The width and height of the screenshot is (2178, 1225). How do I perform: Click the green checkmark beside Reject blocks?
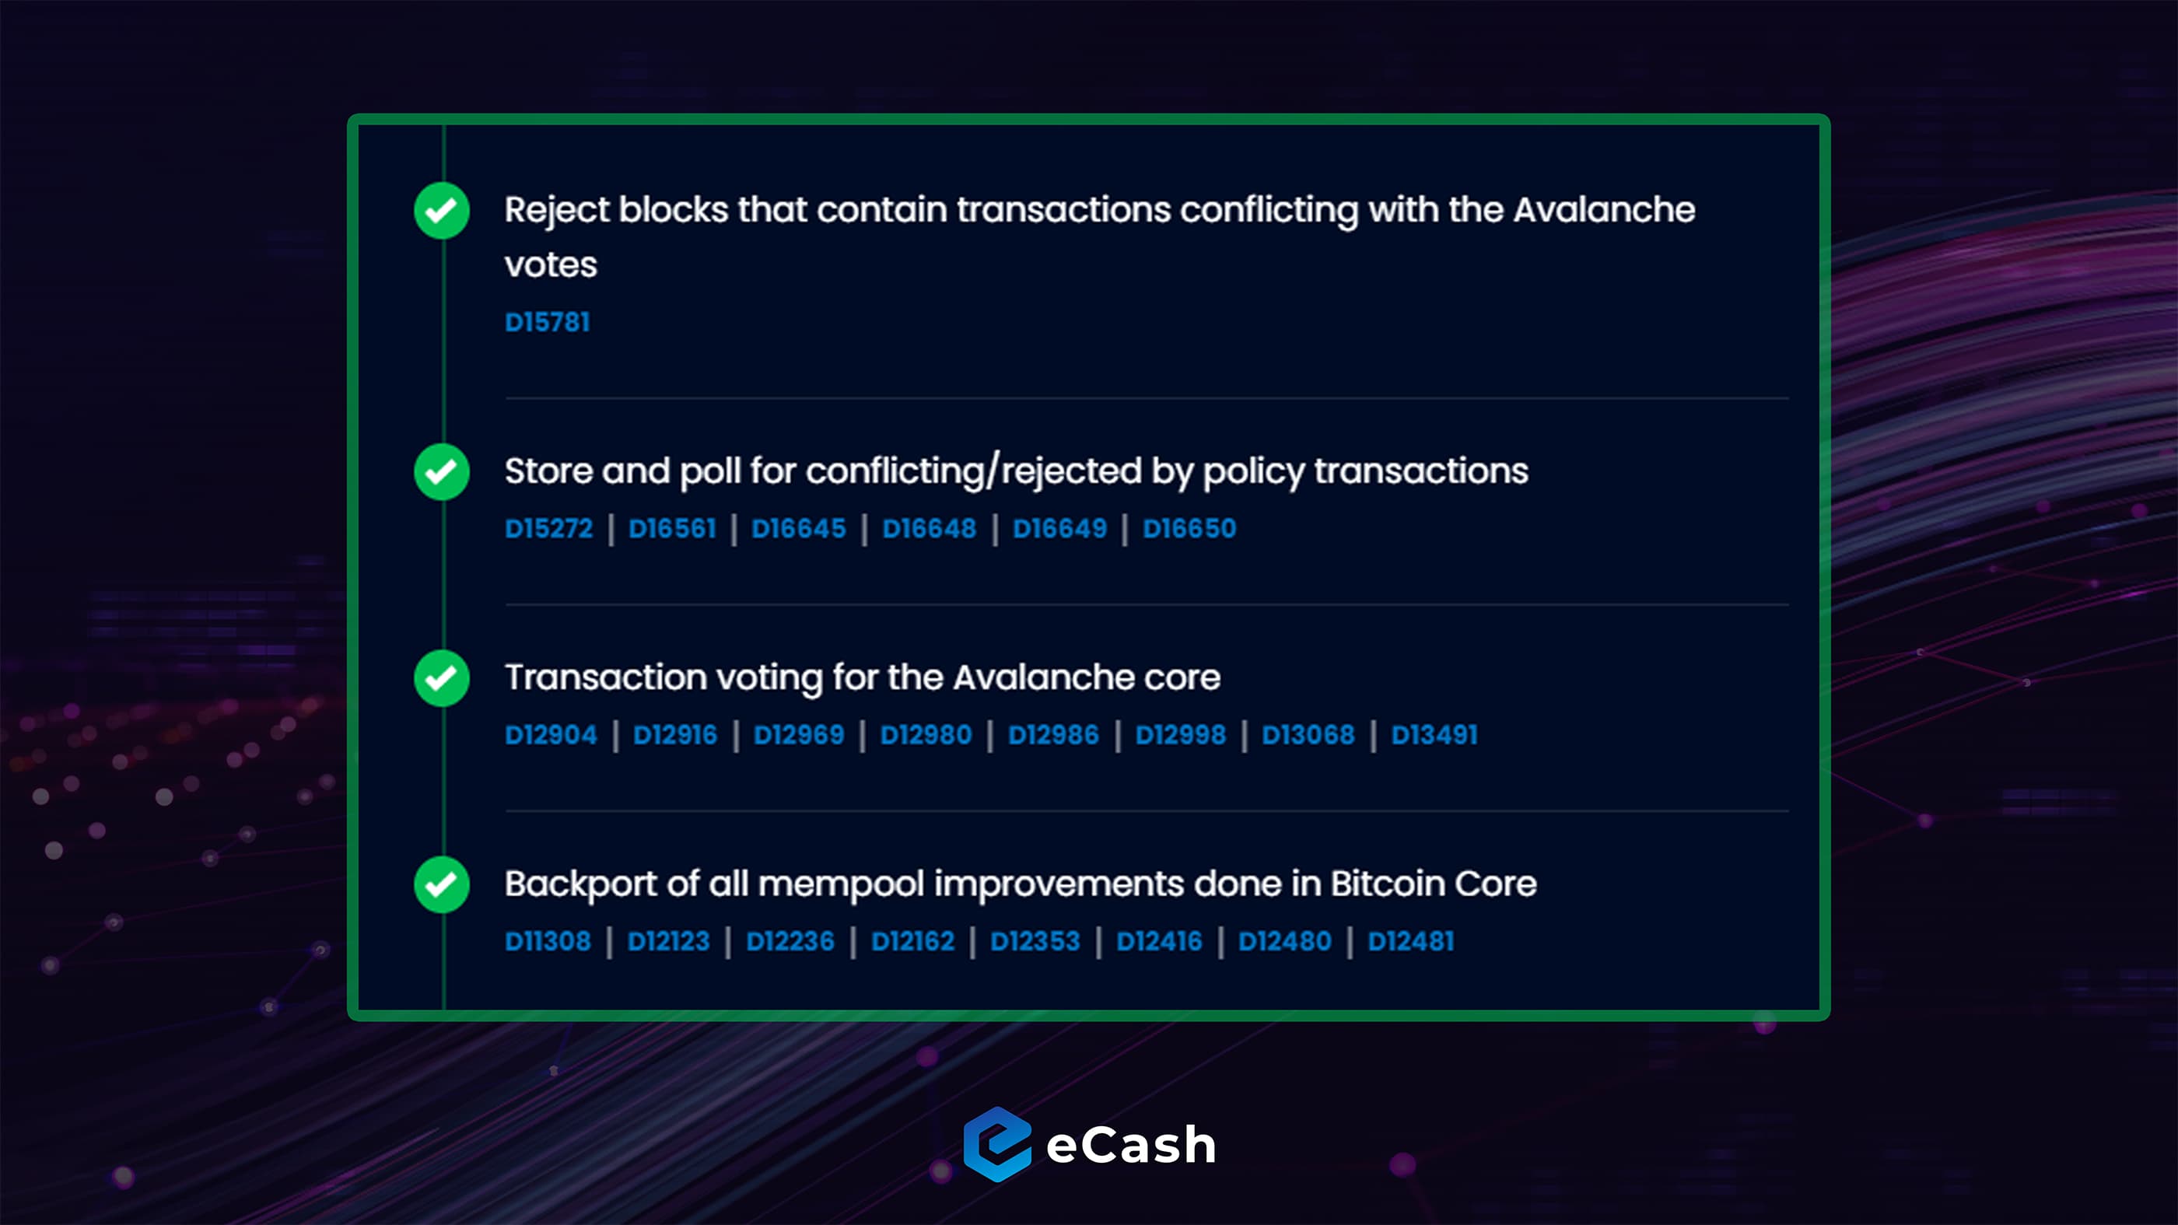441,211
